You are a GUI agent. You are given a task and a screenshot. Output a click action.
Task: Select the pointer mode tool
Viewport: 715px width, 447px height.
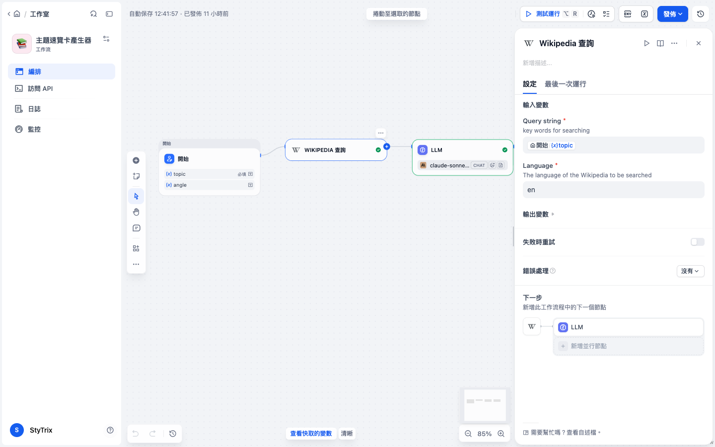tap(136, 196)
